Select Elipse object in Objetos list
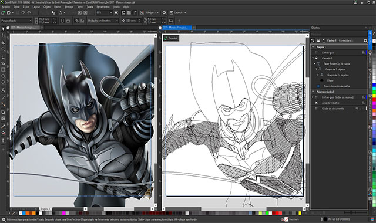 (x=330, y=80)
